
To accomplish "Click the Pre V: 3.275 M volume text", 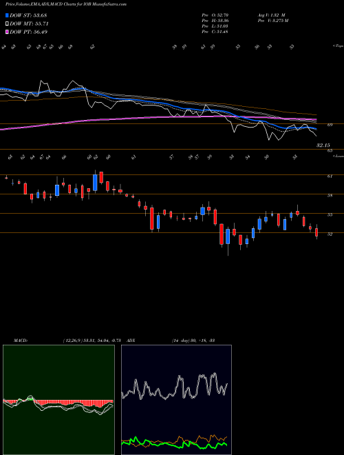I will (273, 21).
